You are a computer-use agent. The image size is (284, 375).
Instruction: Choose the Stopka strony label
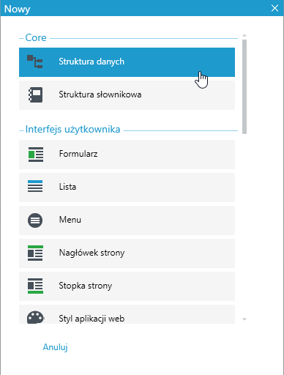pos(86,286)
